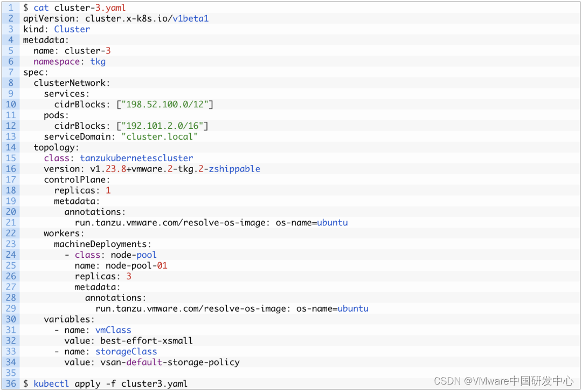Click the 'topology:' key
Image resolution: width=582 pixels, height=391 pixels.
(x=57, y=147)
